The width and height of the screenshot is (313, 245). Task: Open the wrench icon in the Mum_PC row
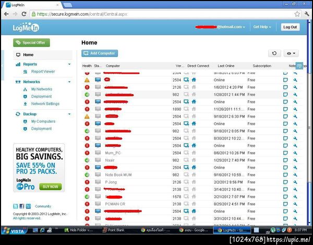click(x=295, y=153)
